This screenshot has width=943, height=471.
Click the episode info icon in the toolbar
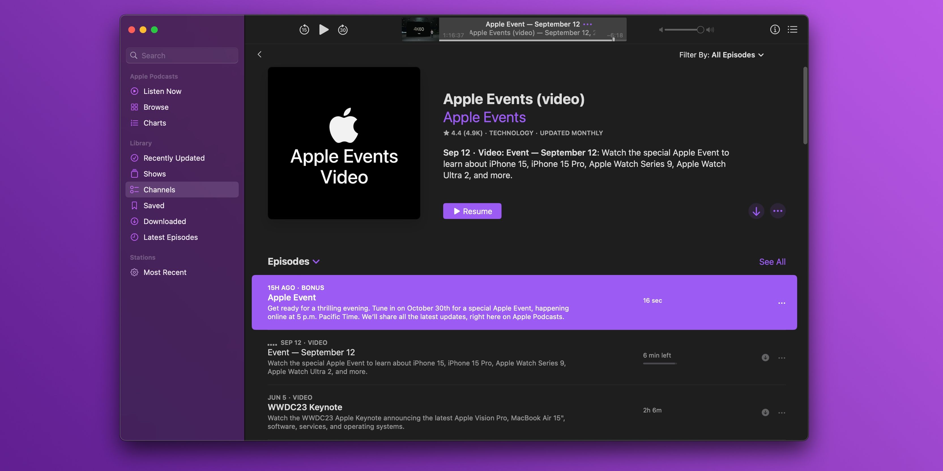pyautogui.click(x=775, y=30)
